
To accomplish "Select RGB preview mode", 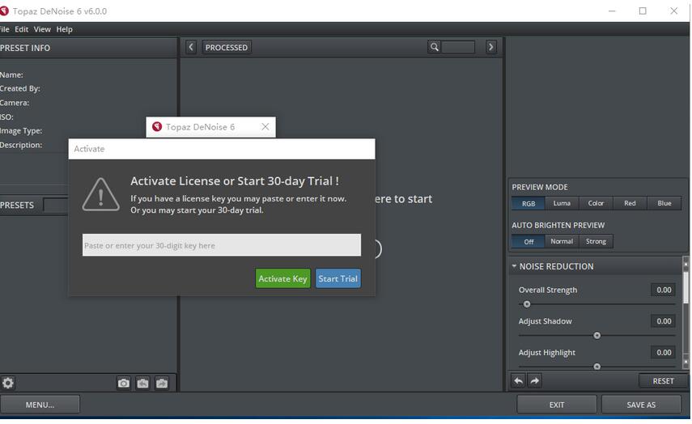I will pos(529,203).
